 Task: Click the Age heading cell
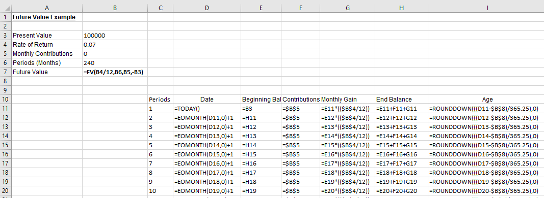(487, 99)
